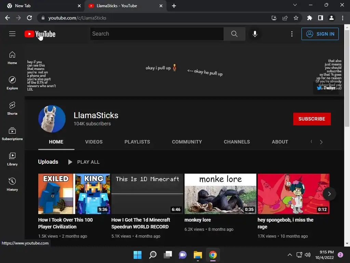Screen dimensions: 350x263
Task: Click the red SUBSCRIBE button
Action: pos(312,119)
